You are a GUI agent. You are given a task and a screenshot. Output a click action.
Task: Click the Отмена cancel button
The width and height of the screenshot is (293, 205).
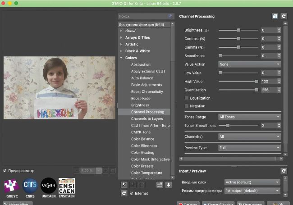[x=188, y=203]
